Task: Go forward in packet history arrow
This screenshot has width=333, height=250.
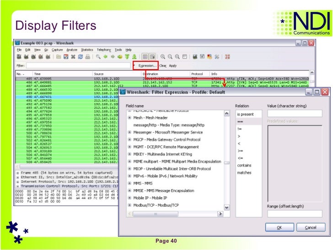Action: [x=113, y=57]
